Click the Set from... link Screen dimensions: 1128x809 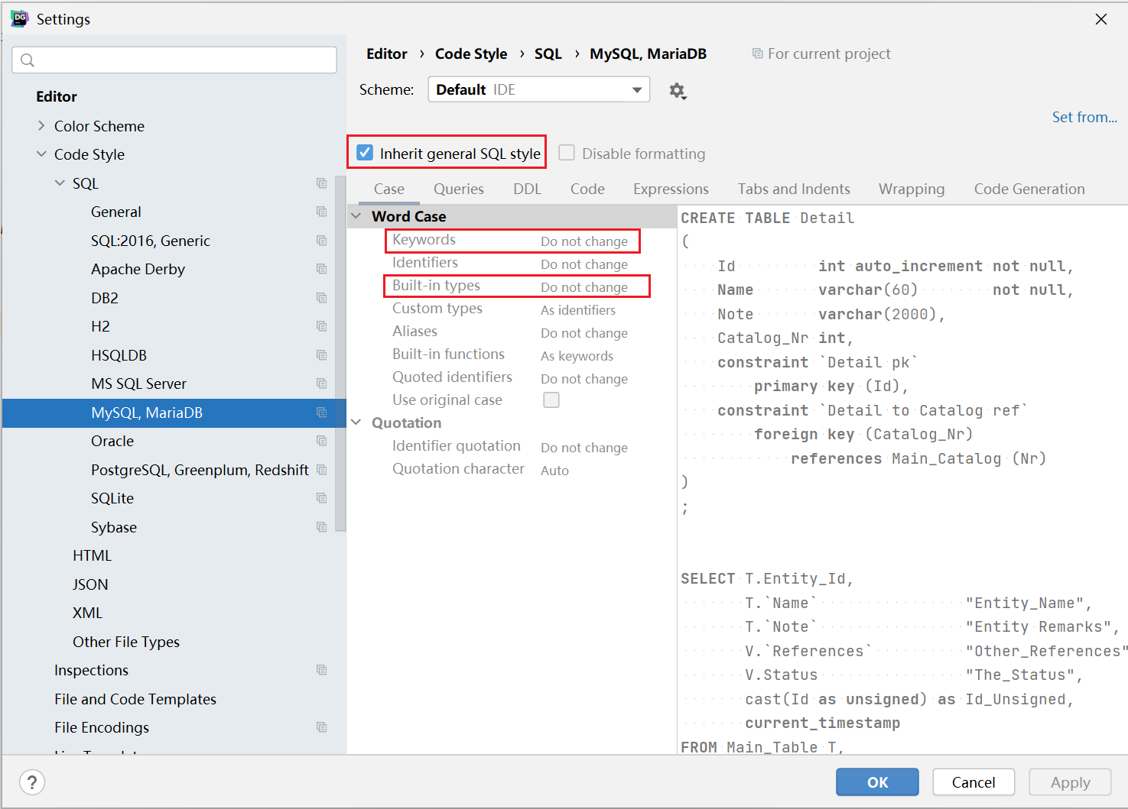[1084, 117]
